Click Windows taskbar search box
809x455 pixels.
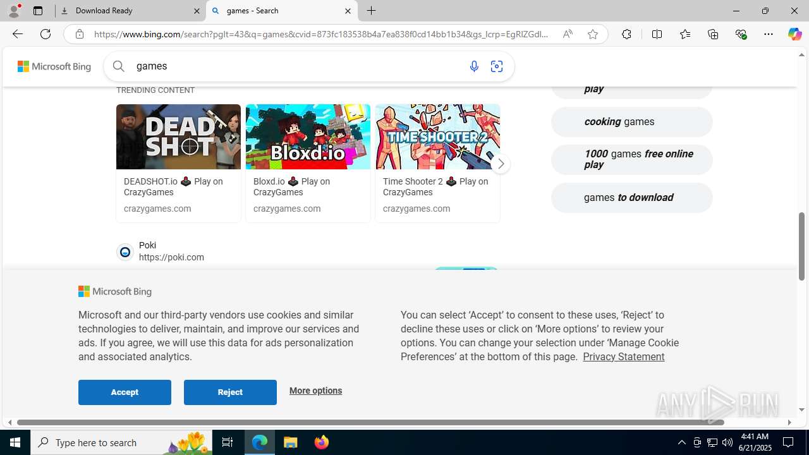click(x=121, y=442)
